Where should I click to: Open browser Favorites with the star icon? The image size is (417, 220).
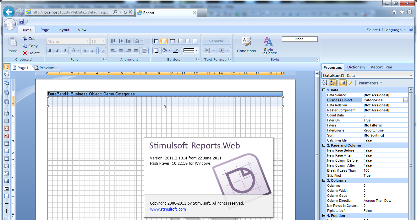402,12
